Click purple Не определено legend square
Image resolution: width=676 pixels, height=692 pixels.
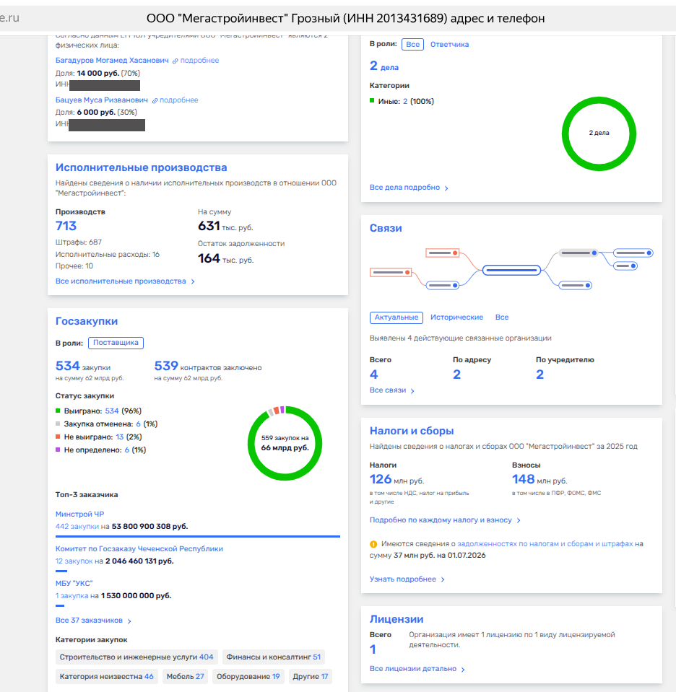(x=58, y=450)
